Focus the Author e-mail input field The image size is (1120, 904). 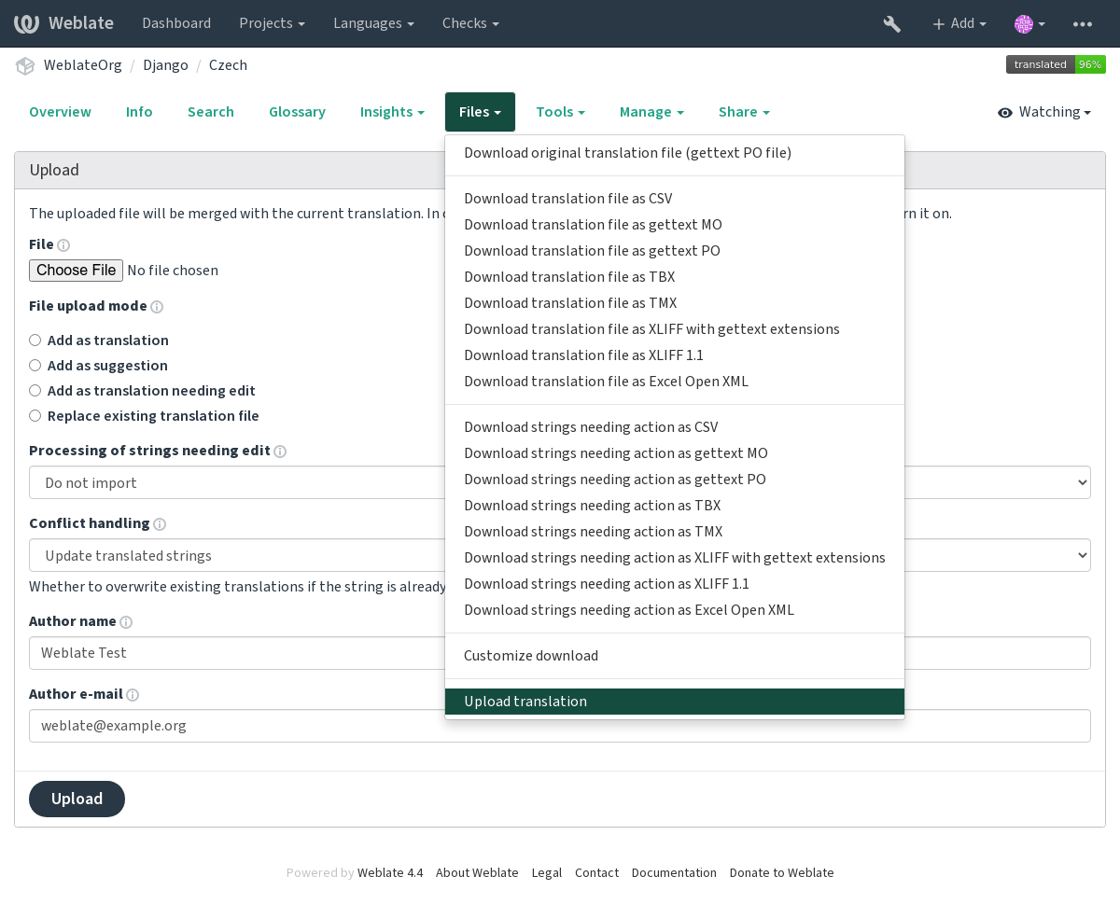(560, 726)
